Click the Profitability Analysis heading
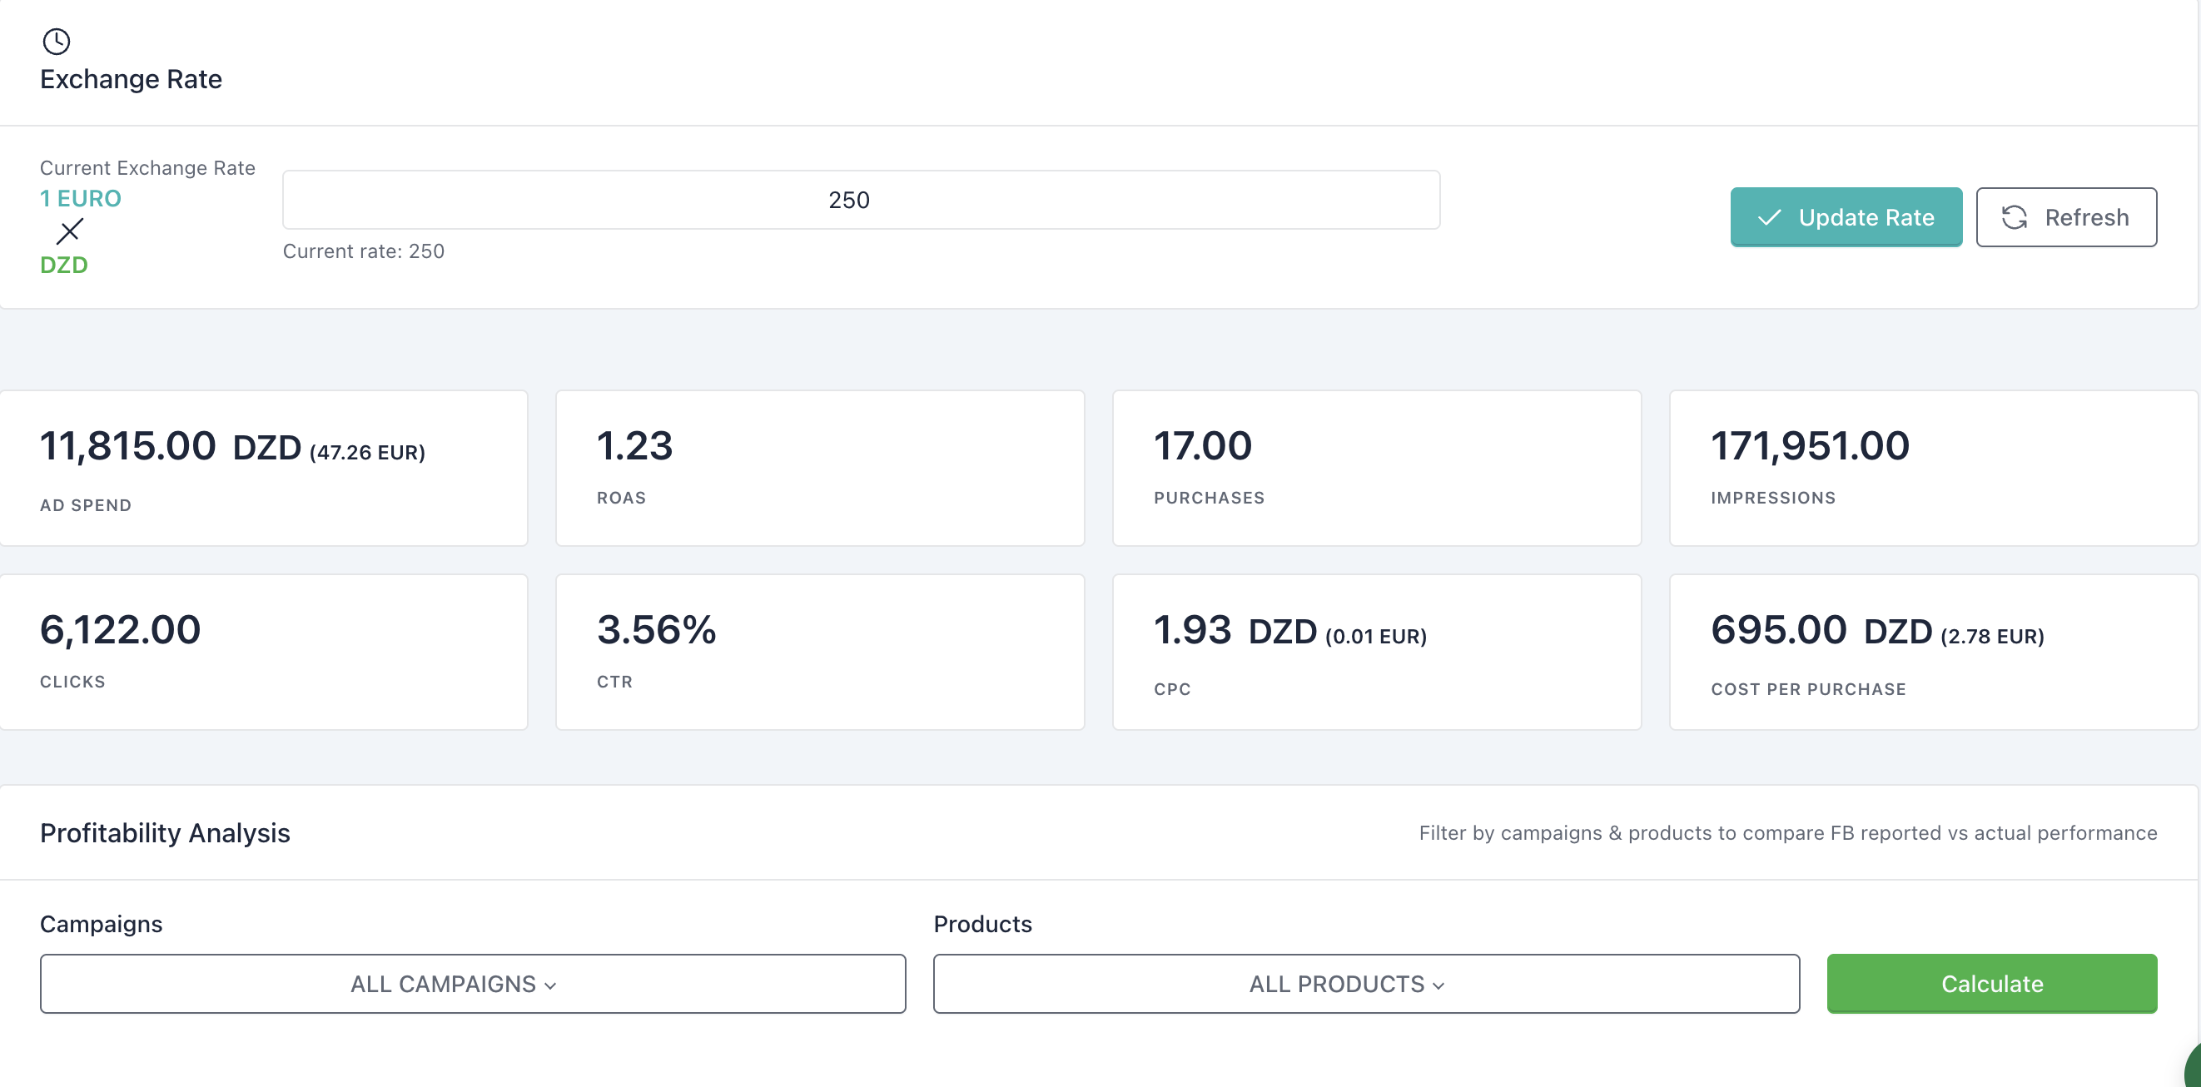 pyautogui.click(x=165, y=832)
